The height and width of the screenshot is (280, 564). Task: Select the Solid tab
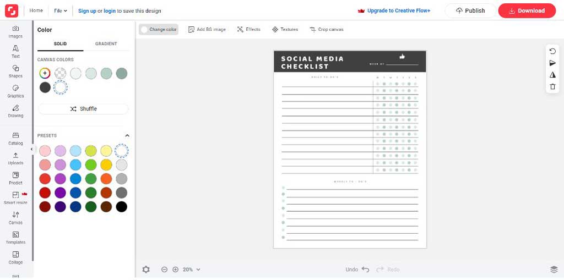tap(60, 44)
